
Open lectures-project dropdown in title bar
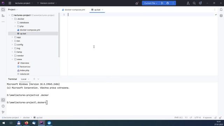tap(24, 3)
